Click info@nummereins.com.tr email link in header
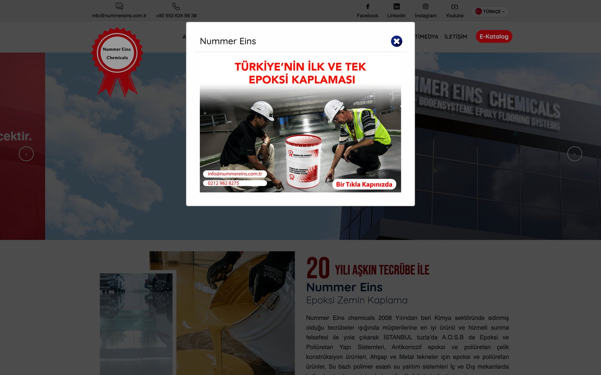Viewport: 601px width, 375px height. [119, 16]
